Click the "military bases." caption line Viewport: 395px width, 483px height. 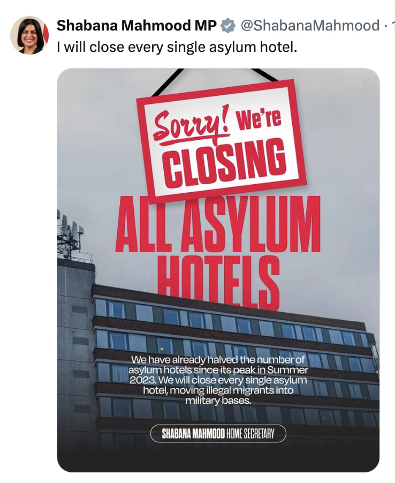point(218,401)
